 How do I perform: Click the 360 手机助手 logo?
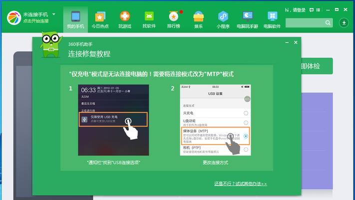(x=14, y=17)
